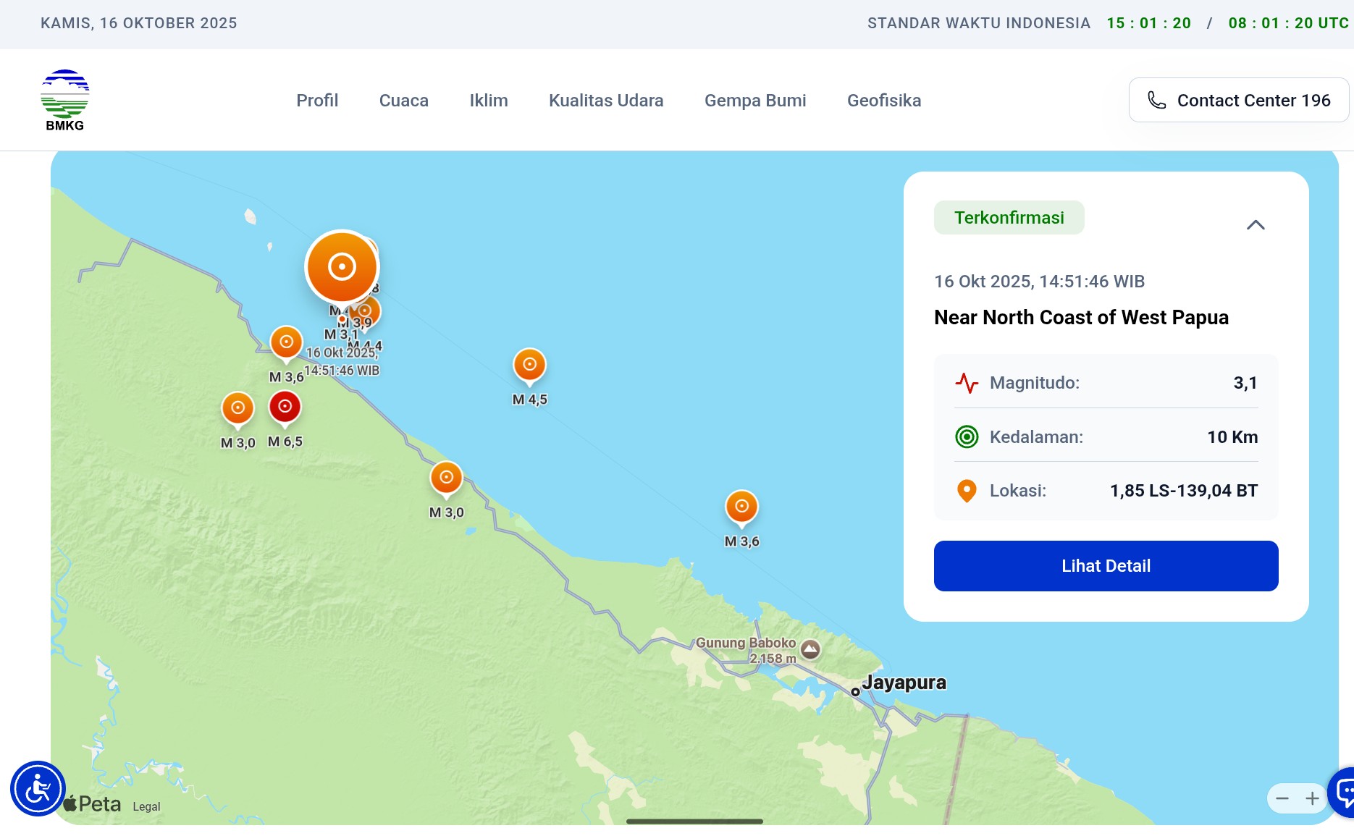Open the chat support bubble icon
The height and width of the screenshot is (836, 1354).
pos(1344,792)
